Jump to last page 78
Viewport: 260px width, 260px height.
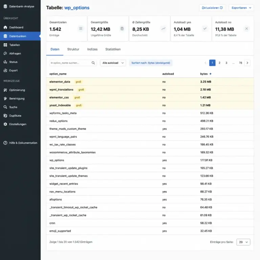click(240, 63)
